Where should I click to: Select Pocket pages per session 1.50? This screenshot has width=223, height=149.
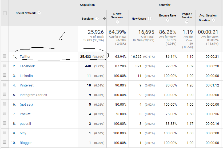[190, 114]
